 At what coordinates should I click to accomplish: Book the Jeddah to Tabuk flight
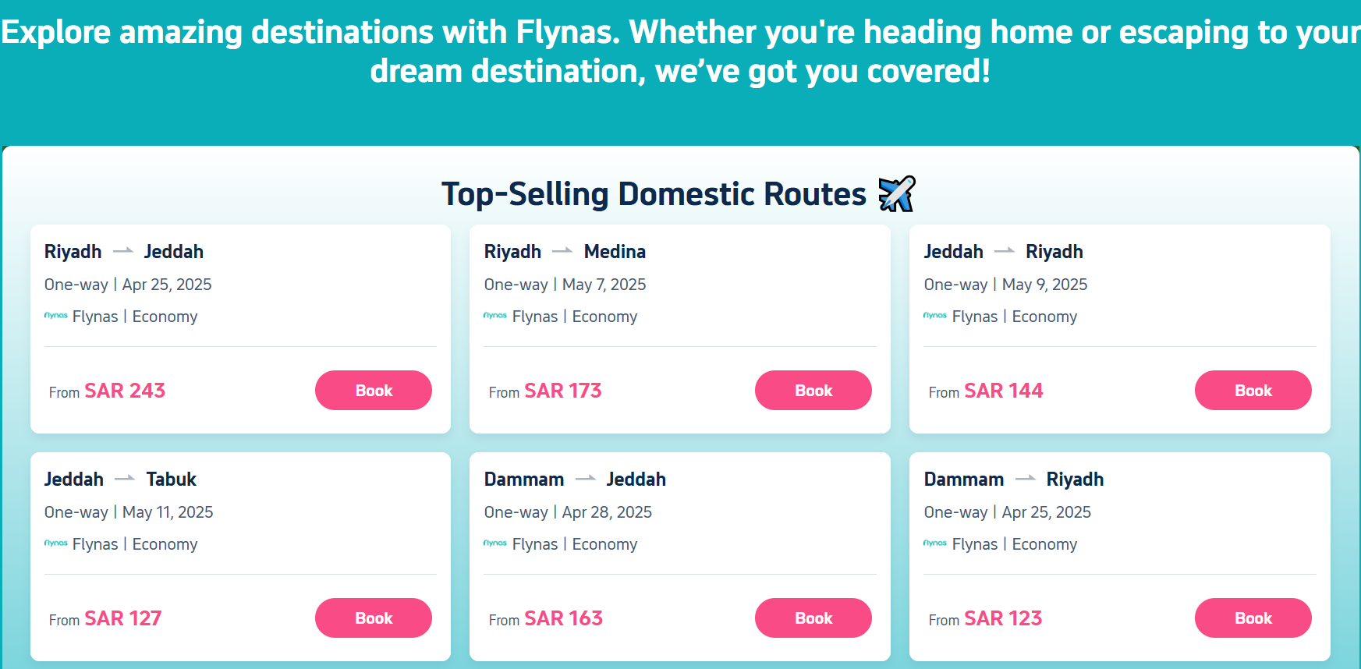(x=374, y=618)
